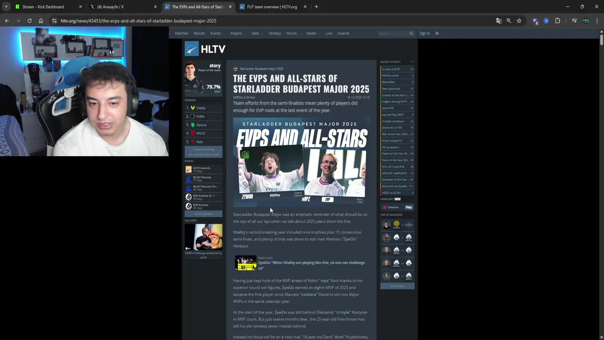
Task: Bookmark this page with the star icon
Action: point(519,21)
